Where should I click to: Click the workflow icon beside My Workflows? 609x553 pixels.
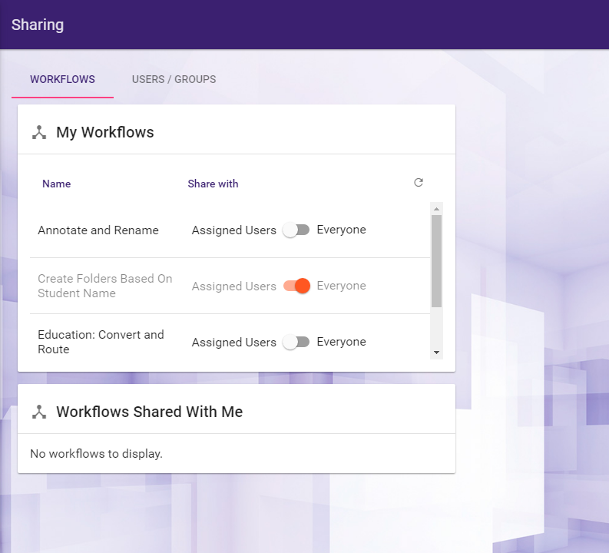point(39,132)
